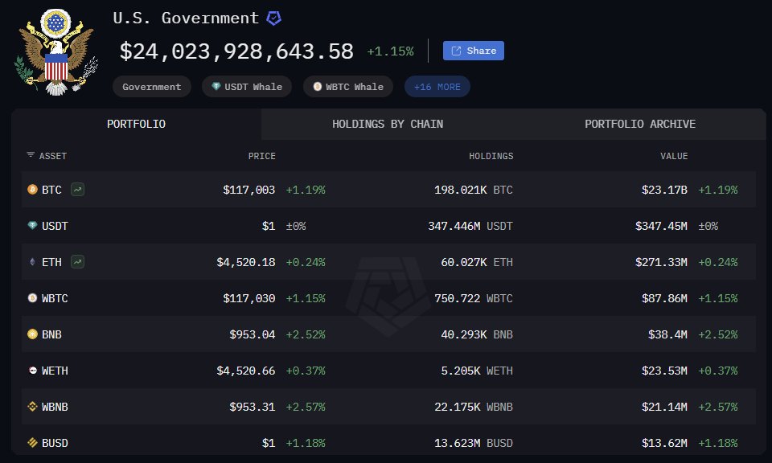772x463 pixels.
Task: Click the U.S. Government eagle seal logo
Action: coord(56,51)
